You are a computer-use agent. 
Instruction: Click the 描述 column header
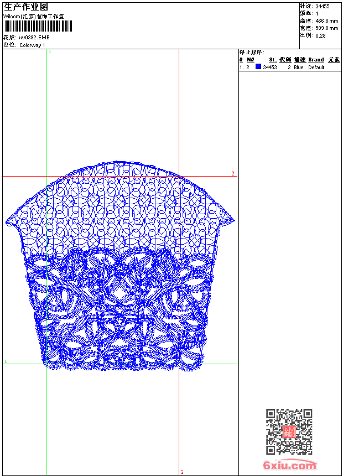299,60
